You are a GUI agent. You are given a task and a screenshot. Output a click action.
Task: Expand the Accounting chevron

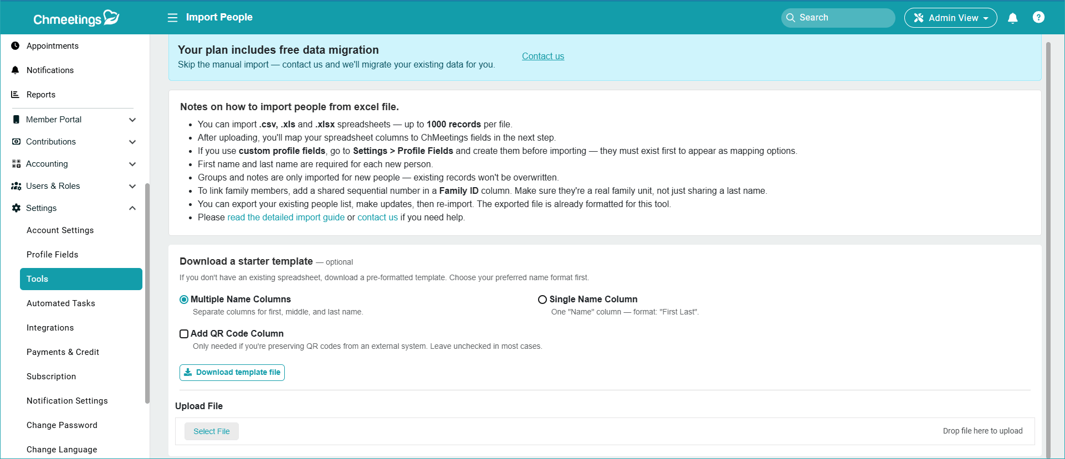point(132,164)
